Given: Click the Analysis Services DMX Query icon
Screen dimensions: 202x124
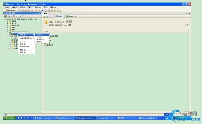Looking at the screenshot, I should click(x=26, y=10).
